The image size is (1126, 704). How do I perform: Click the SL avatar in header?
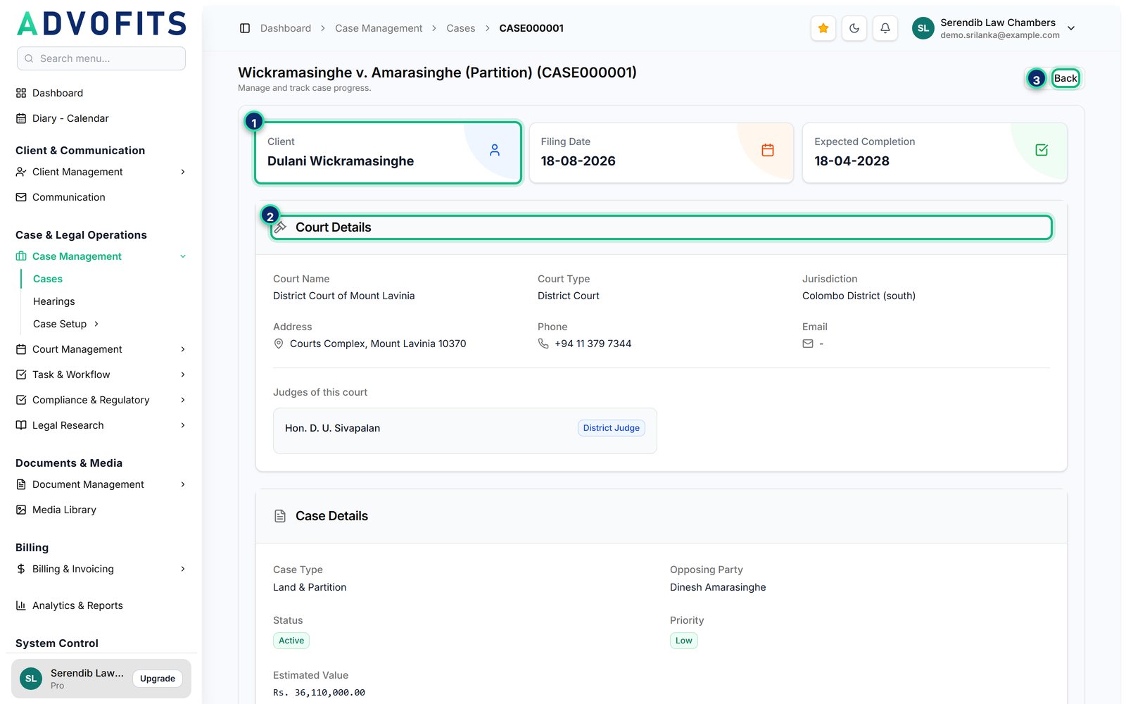click(x=923, y=28)
